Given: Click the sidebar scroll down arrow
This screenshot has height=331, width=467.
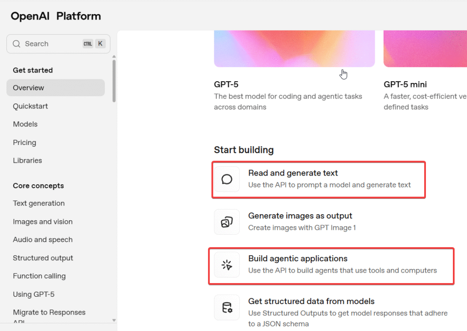Looking at the screenshot, I should [114, 321].
